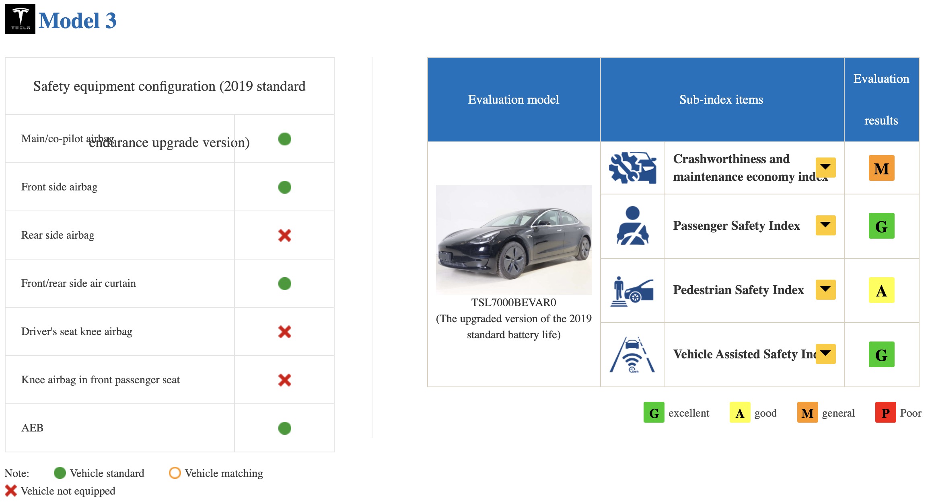Click the red P Poor legend badge
Viewport: 934px width, 503px height.
pyautogui.click(x=885, y=413)
